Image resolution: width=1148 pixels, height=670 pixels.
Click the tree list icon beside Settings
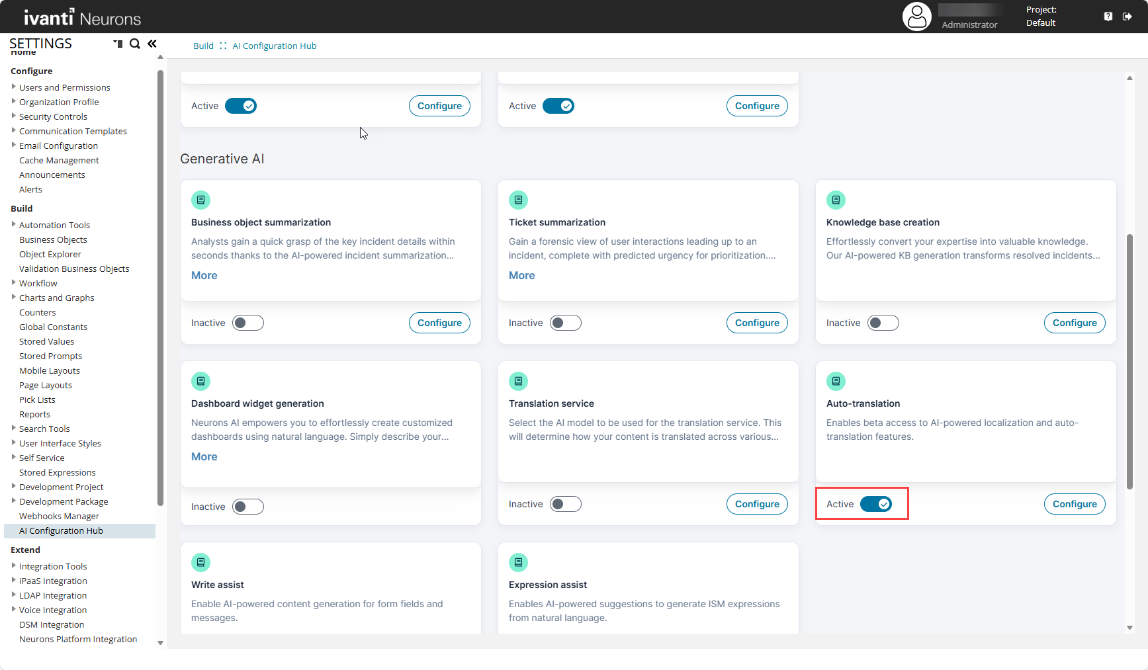118,44
